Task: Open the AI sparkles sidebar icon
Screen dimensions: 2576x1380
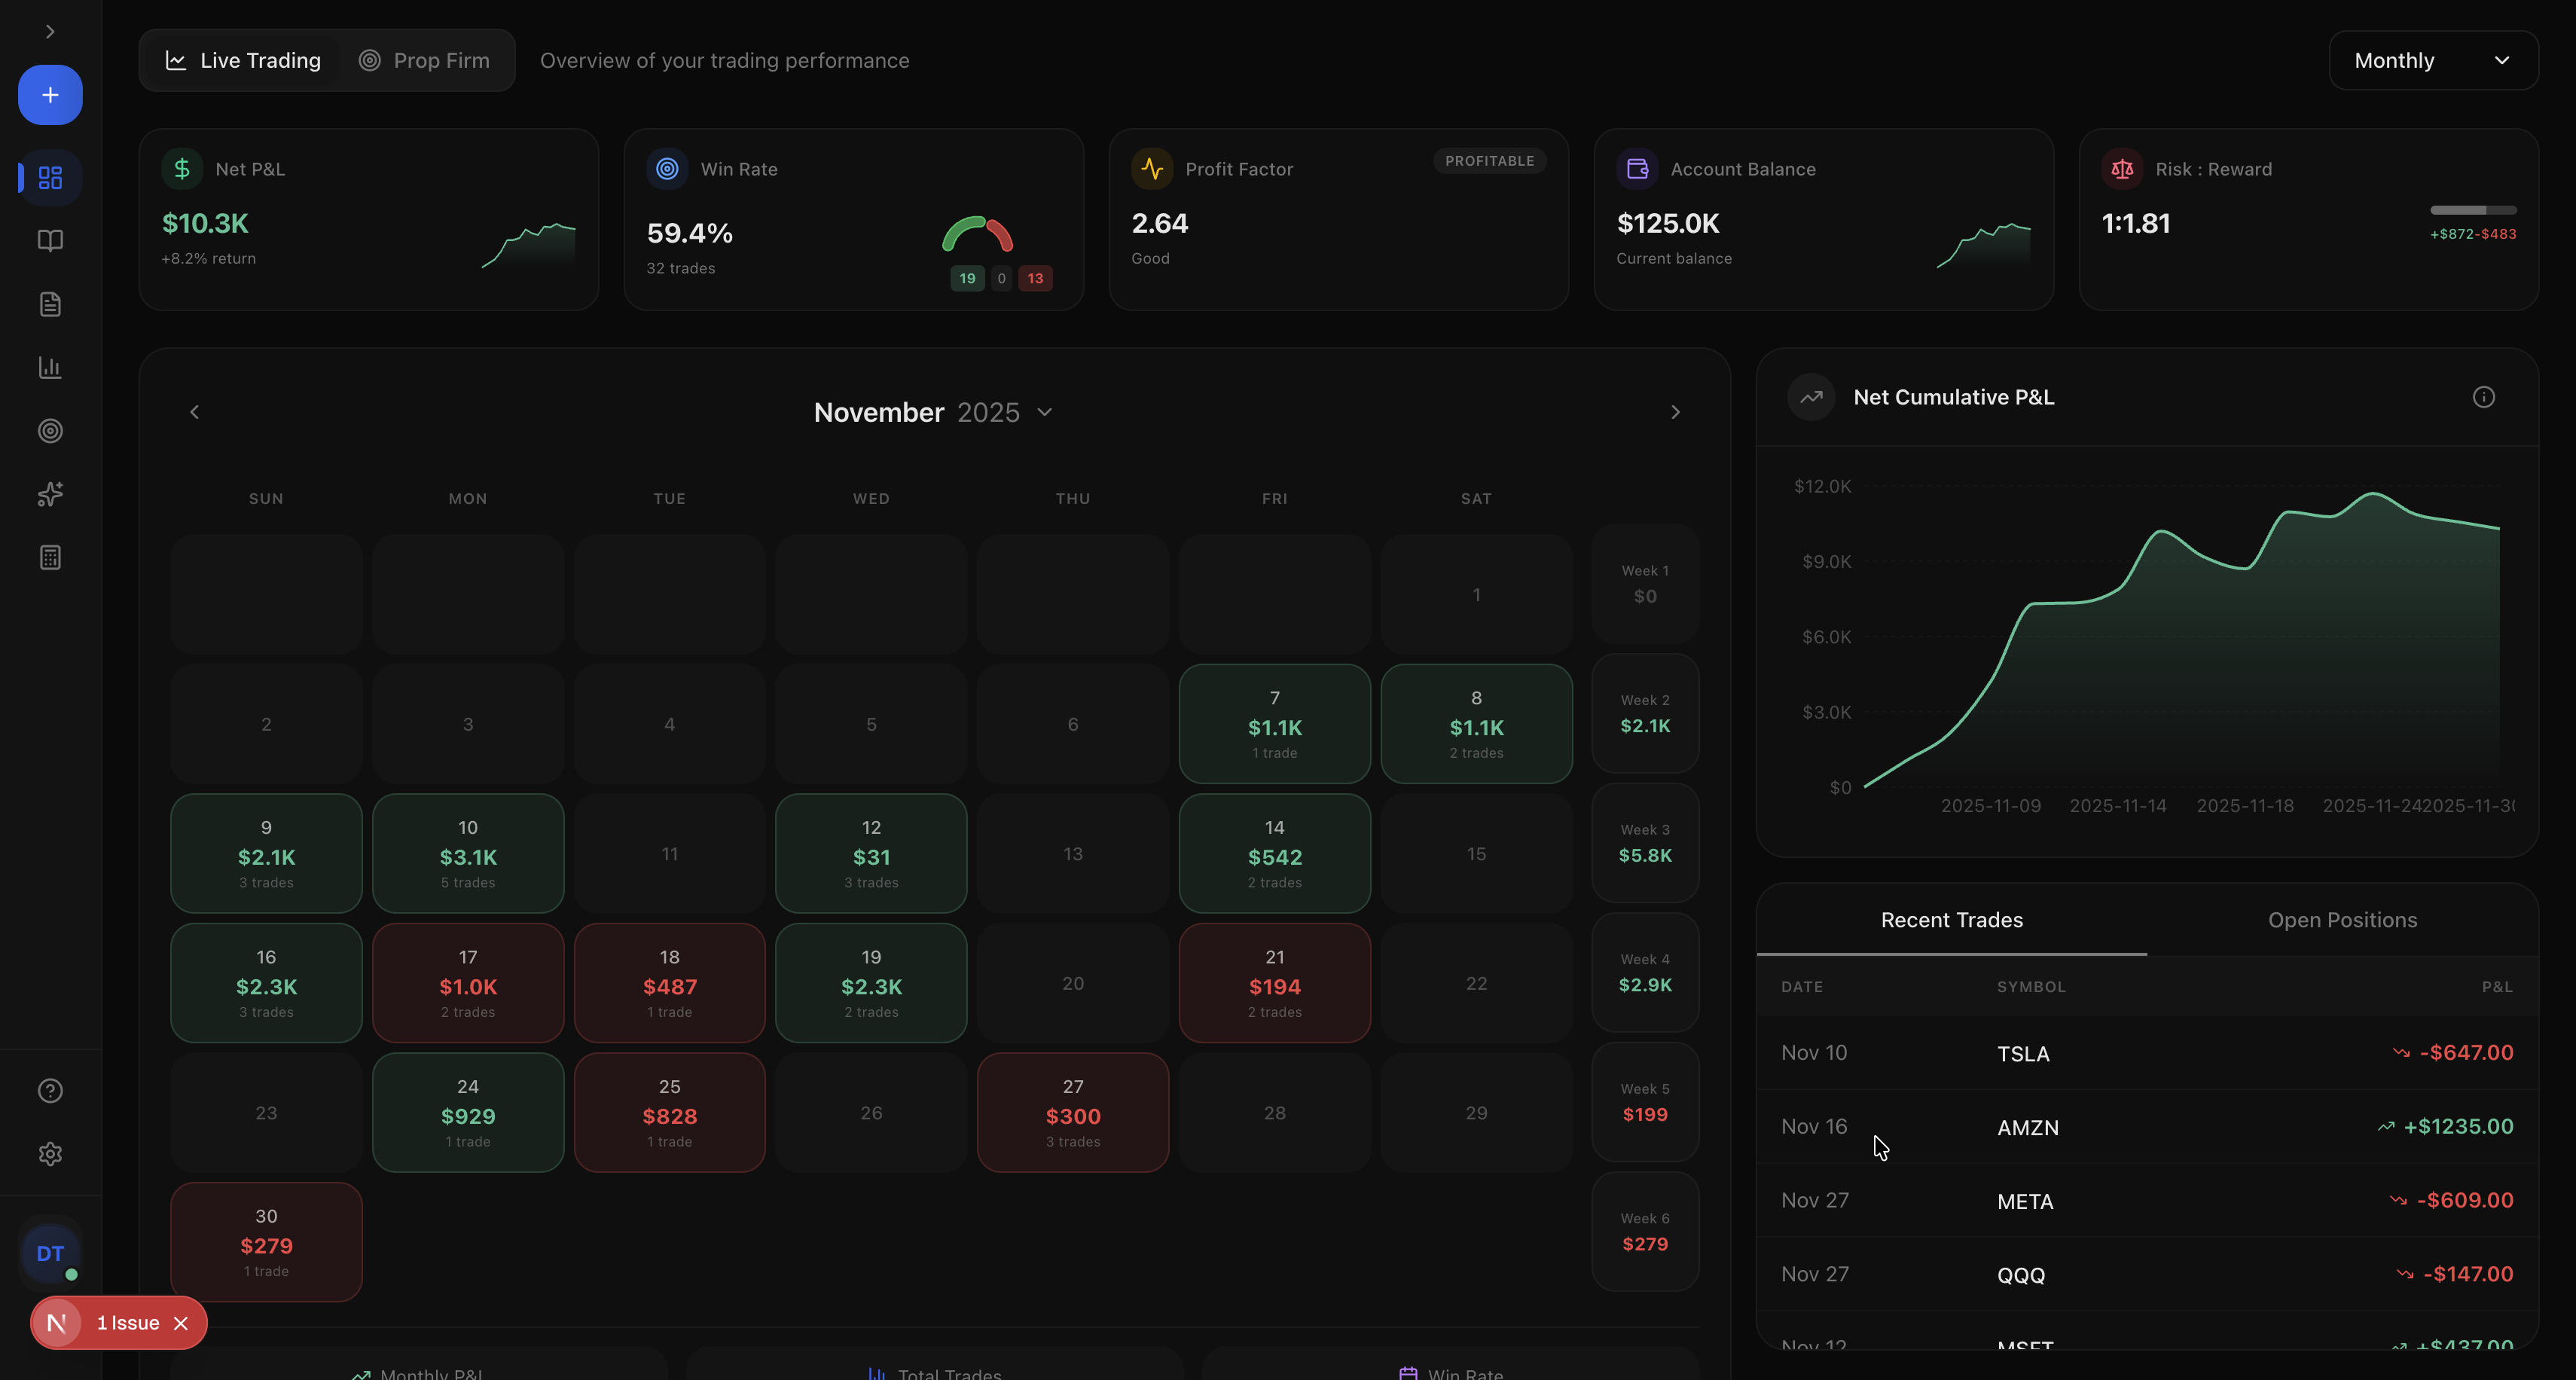Action: coord(50,494)
